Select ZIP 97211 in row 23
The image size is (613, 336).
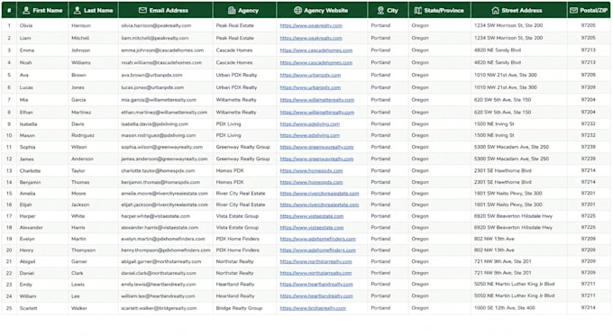tap(588, 284)
